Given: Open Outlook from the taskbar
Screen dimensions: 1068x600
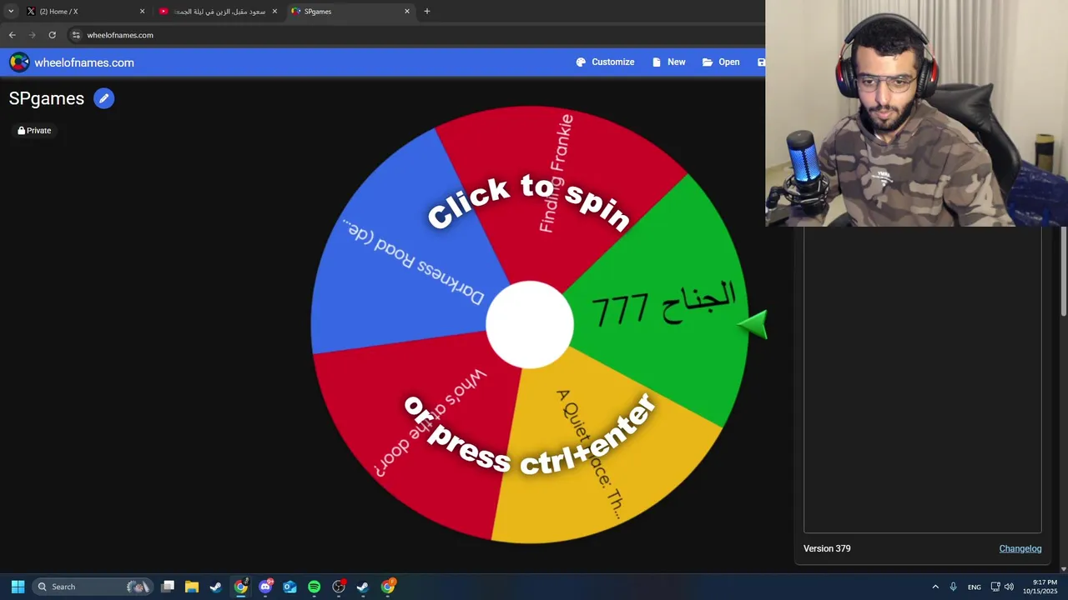Looking at the screenshot, I should point(290,587).
